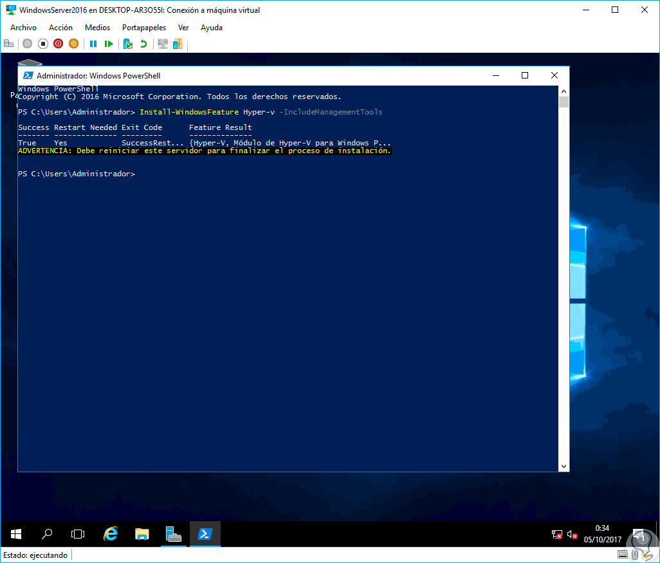Click the muted volume tray icon
The height and width of the screenshot is (563, 660).
click(572, 534)
